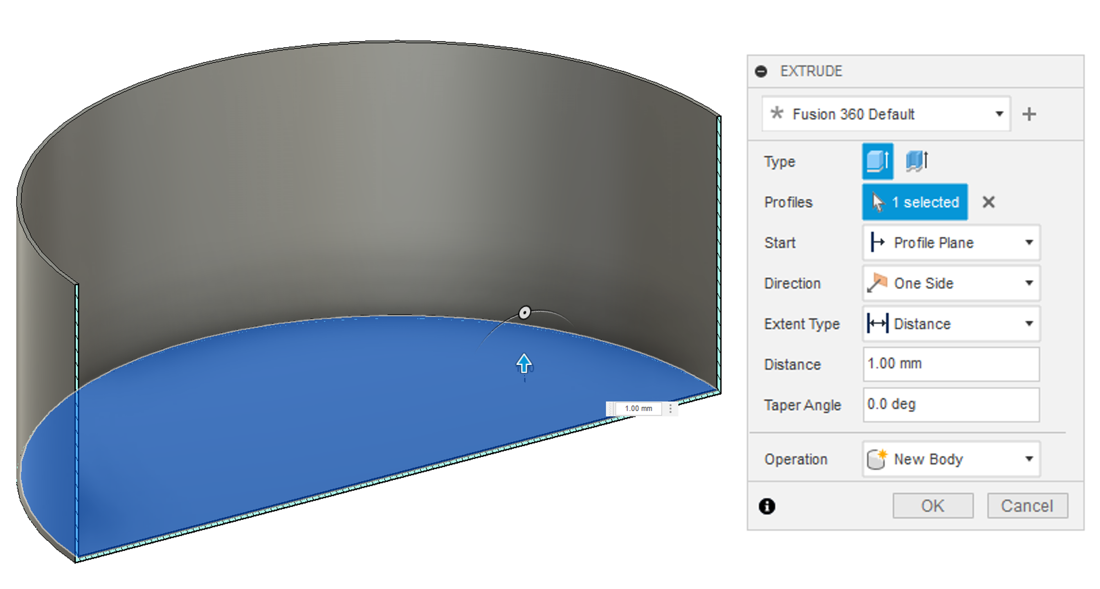1100x589 pixels.
Task: Expand the Direction One Side dropdown
Action: 951,283
